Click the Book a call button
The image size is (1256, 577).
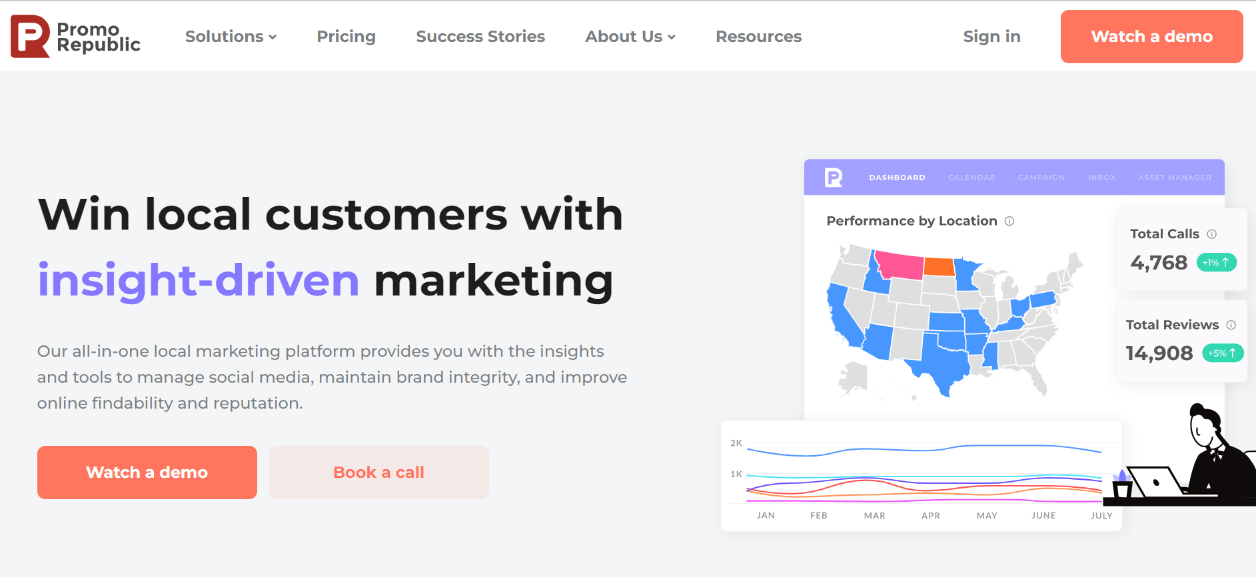[378, 472]
